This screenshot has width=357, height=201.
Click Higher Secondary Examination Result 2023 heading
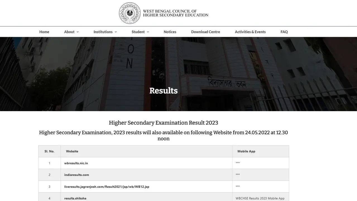pos(164,123)
